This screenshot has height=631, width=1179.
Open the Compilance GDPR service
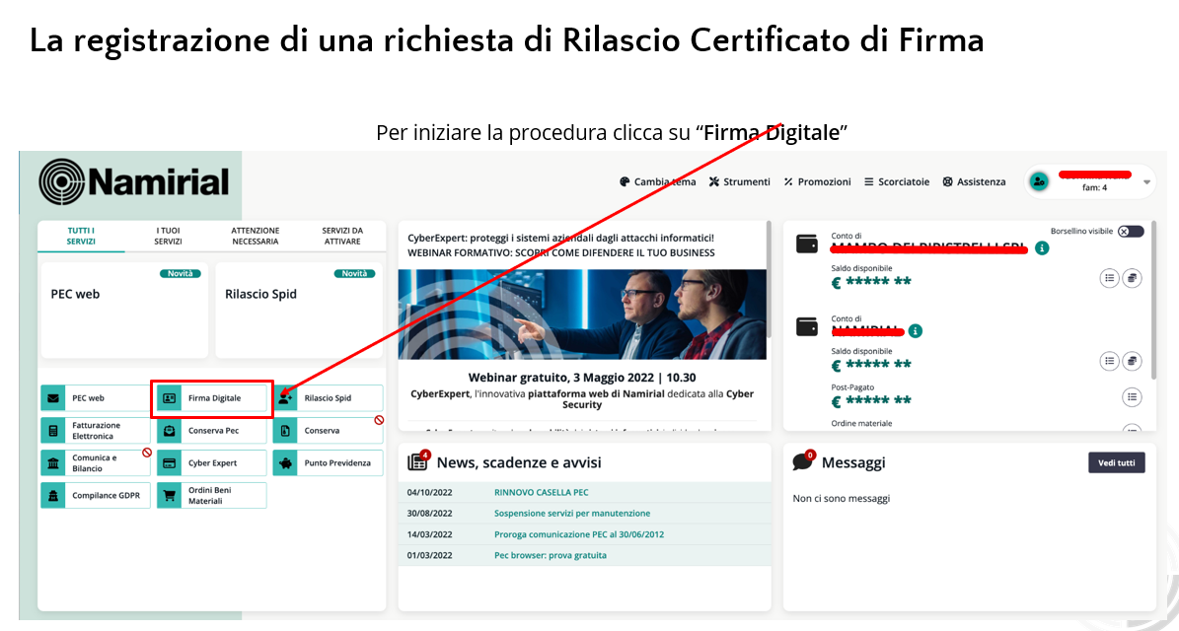click(96, 495)
